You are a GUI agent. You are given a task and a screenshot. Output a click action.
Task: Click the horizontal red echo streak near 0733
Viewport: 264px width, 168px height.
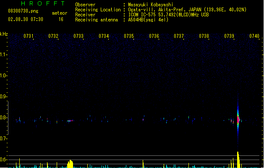pyautogui.click(x=71, y=121)
